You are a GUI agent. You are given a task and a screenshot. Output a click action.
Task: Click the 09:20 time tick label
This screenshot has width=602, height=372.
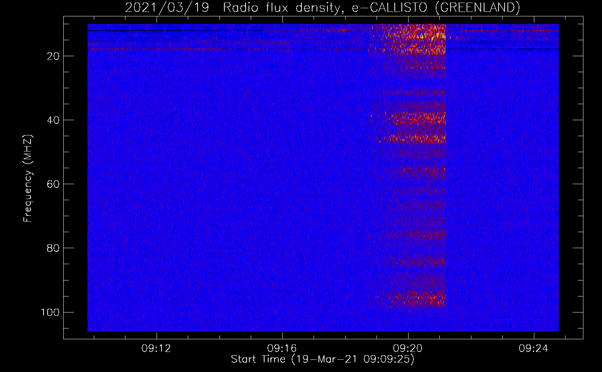pos(408,348)
